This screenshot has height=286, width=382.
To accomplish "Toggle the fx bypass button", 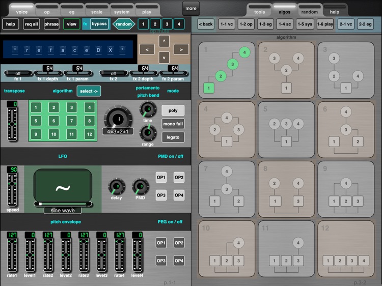I will (99, 24).
